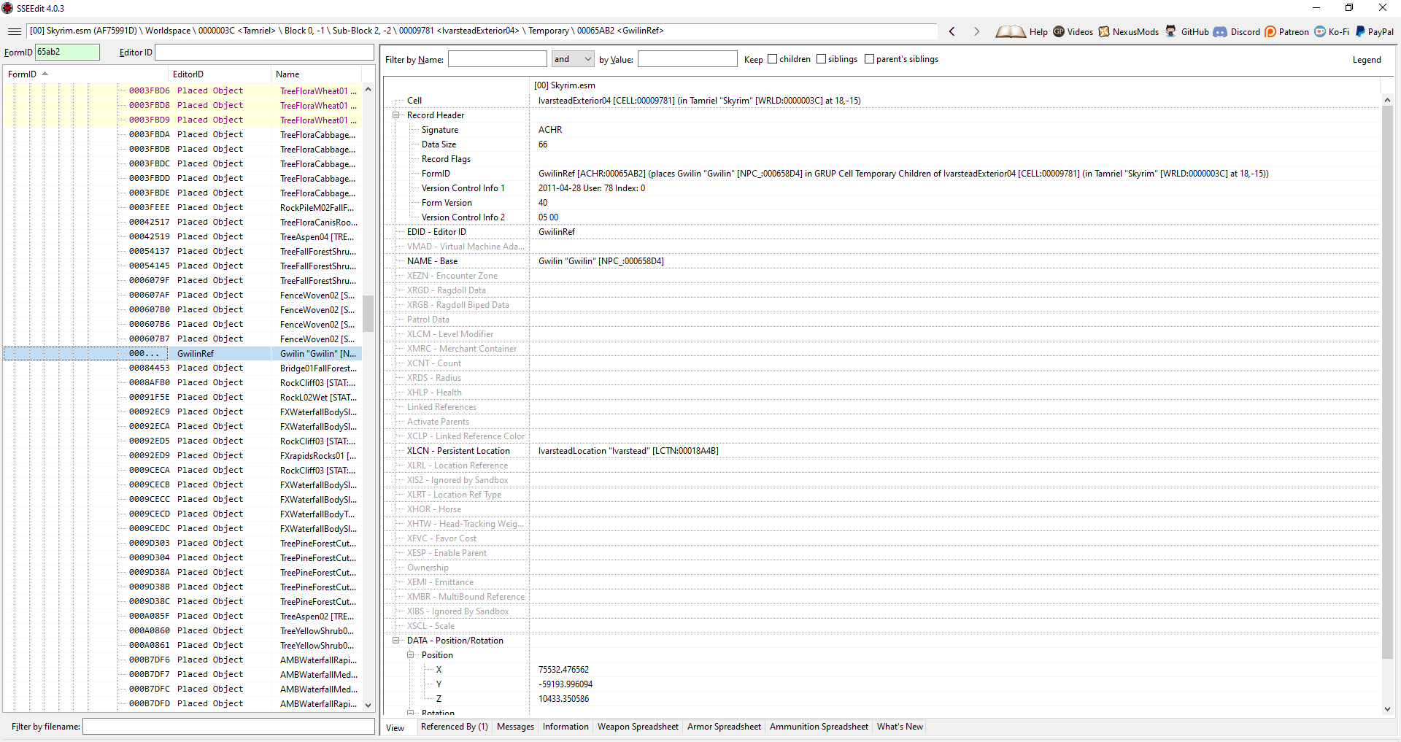Open the GitHub link icon
The width and height of the screenshot is (1401, 742).
(1171, 31)
